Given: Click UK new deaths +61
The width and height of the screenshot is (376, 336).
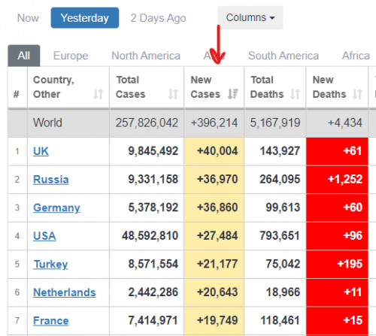Looking at the screenshot, I should tap(353, 151).
